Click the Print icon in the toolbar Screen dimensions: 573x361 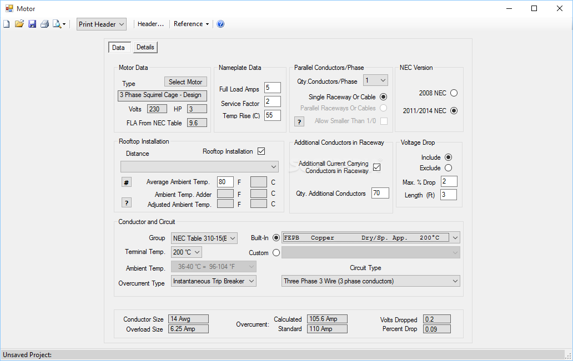point(44,24)
